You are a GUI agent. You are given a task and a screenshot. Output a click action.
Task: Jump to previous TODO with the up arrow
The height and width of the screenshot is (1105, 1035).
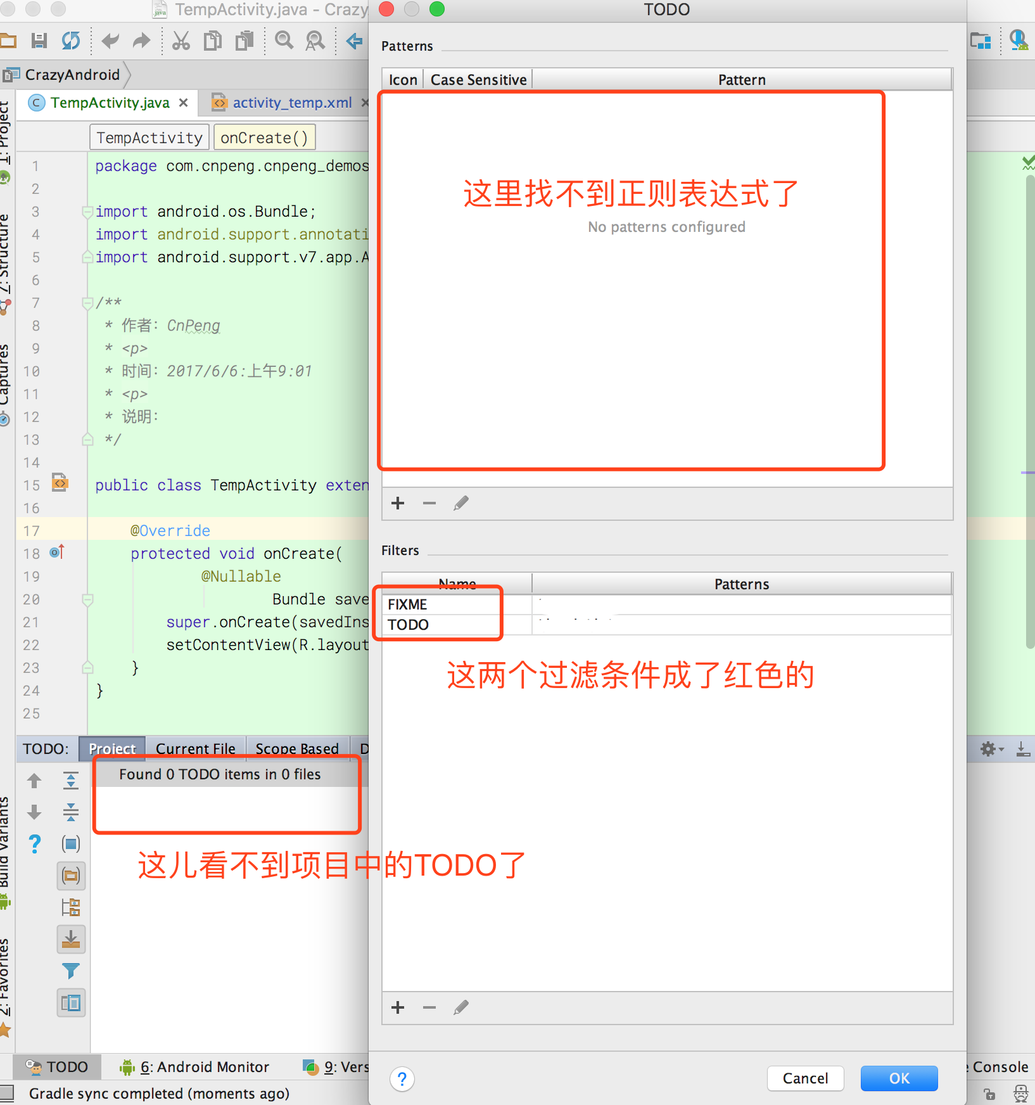tap(35, 781)
